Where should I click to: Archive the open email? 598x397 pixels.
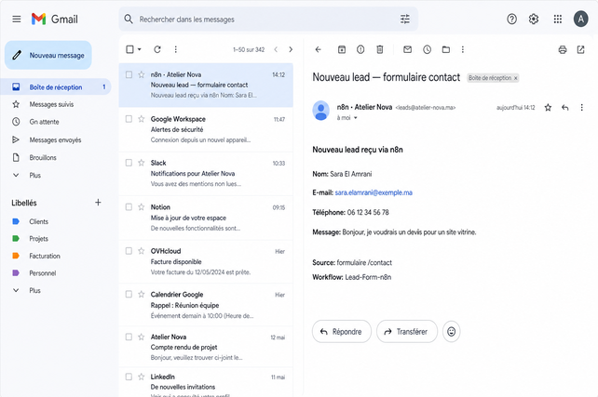[x=342, y=49]
